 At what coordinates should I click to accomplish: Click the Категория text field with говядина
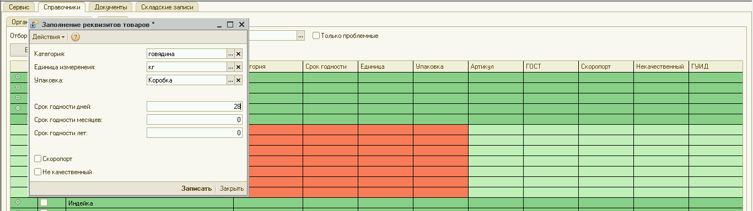[187, 54]
